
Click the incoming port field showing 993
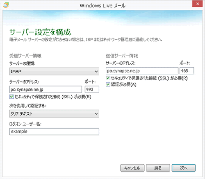click(x=92, y=89)
